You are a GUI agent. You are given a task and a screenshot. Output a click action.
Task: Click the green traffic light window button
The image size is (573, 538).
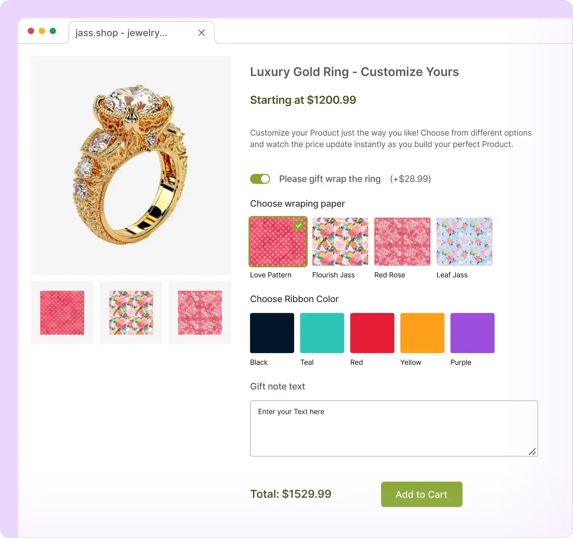(x=52, y=31)
